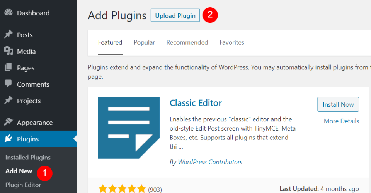Go to Installed Plugins submenu
The width and height of the screenshot is (371, 193).
coord(28,157)
